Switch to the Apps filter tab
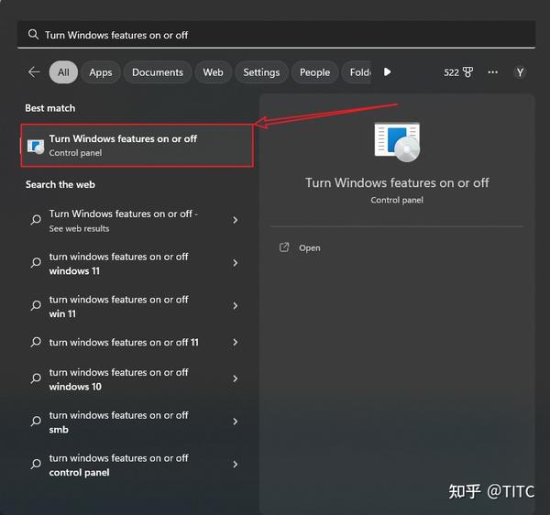 [x=101, y=72]
